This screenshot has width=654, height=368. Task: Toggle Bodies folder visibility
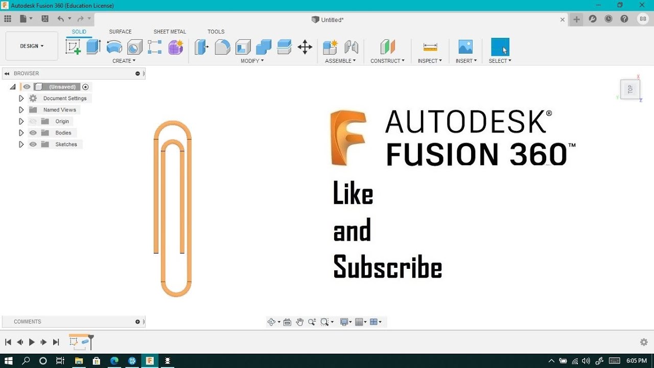33,133
